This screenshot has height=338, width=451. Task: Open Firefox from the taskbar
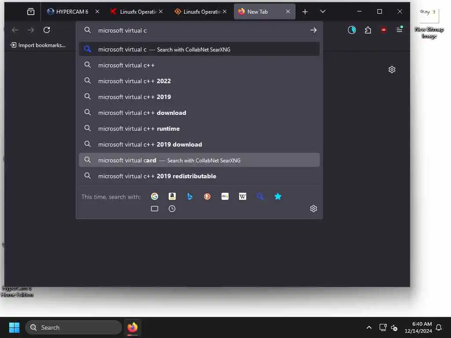133,327
